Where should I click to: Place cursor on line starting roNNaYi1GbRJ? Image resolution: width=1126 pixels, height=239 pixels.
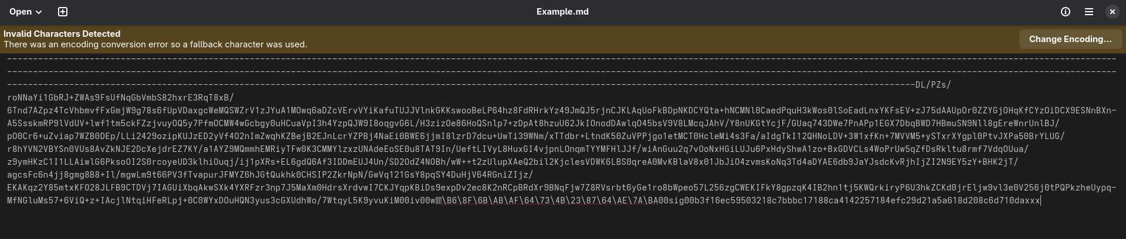[x=120, y=98]
